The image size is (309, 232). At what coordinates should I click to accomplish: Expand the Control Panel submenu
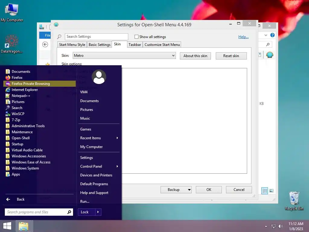[x=99, y=166]
